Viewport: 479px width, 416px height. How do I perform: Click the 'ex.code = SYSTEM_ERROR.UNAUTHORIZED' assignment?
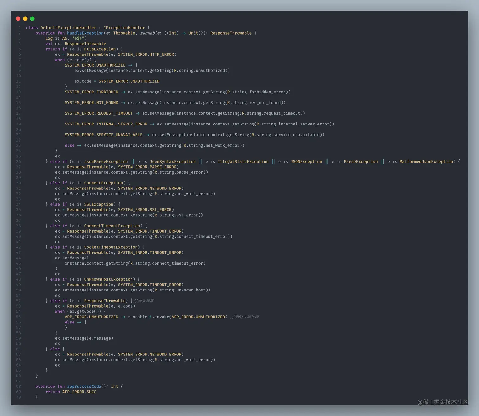coord(117,81)
